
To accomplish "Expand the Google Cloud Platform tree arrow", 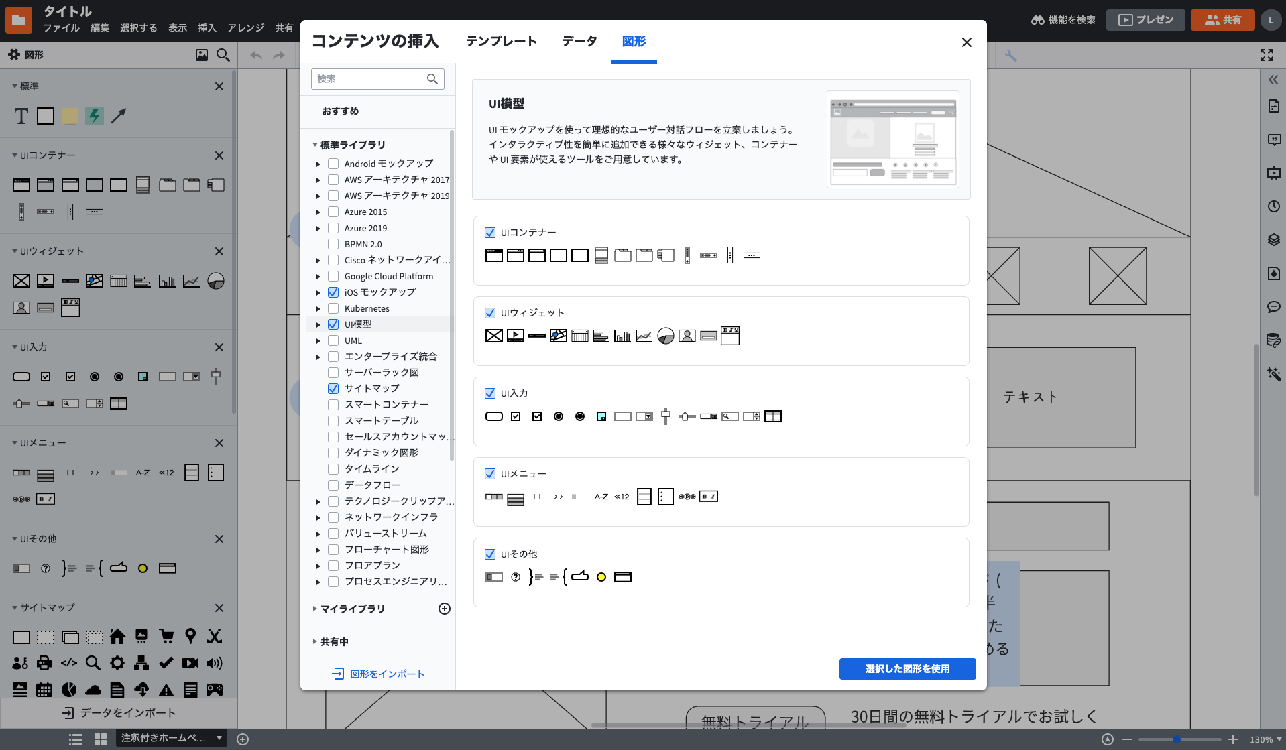I will pos(318,277).
